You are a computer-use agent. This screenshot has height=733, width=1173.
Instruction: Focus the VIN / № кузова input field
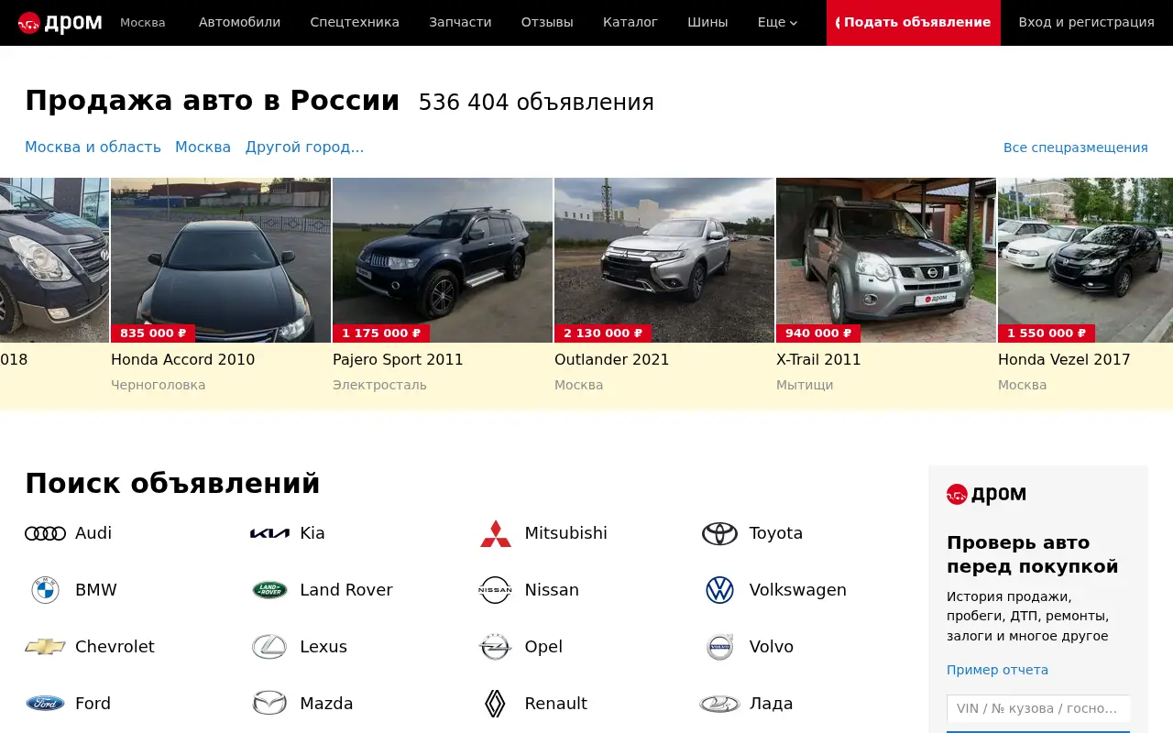click(x=1038, y=708)
